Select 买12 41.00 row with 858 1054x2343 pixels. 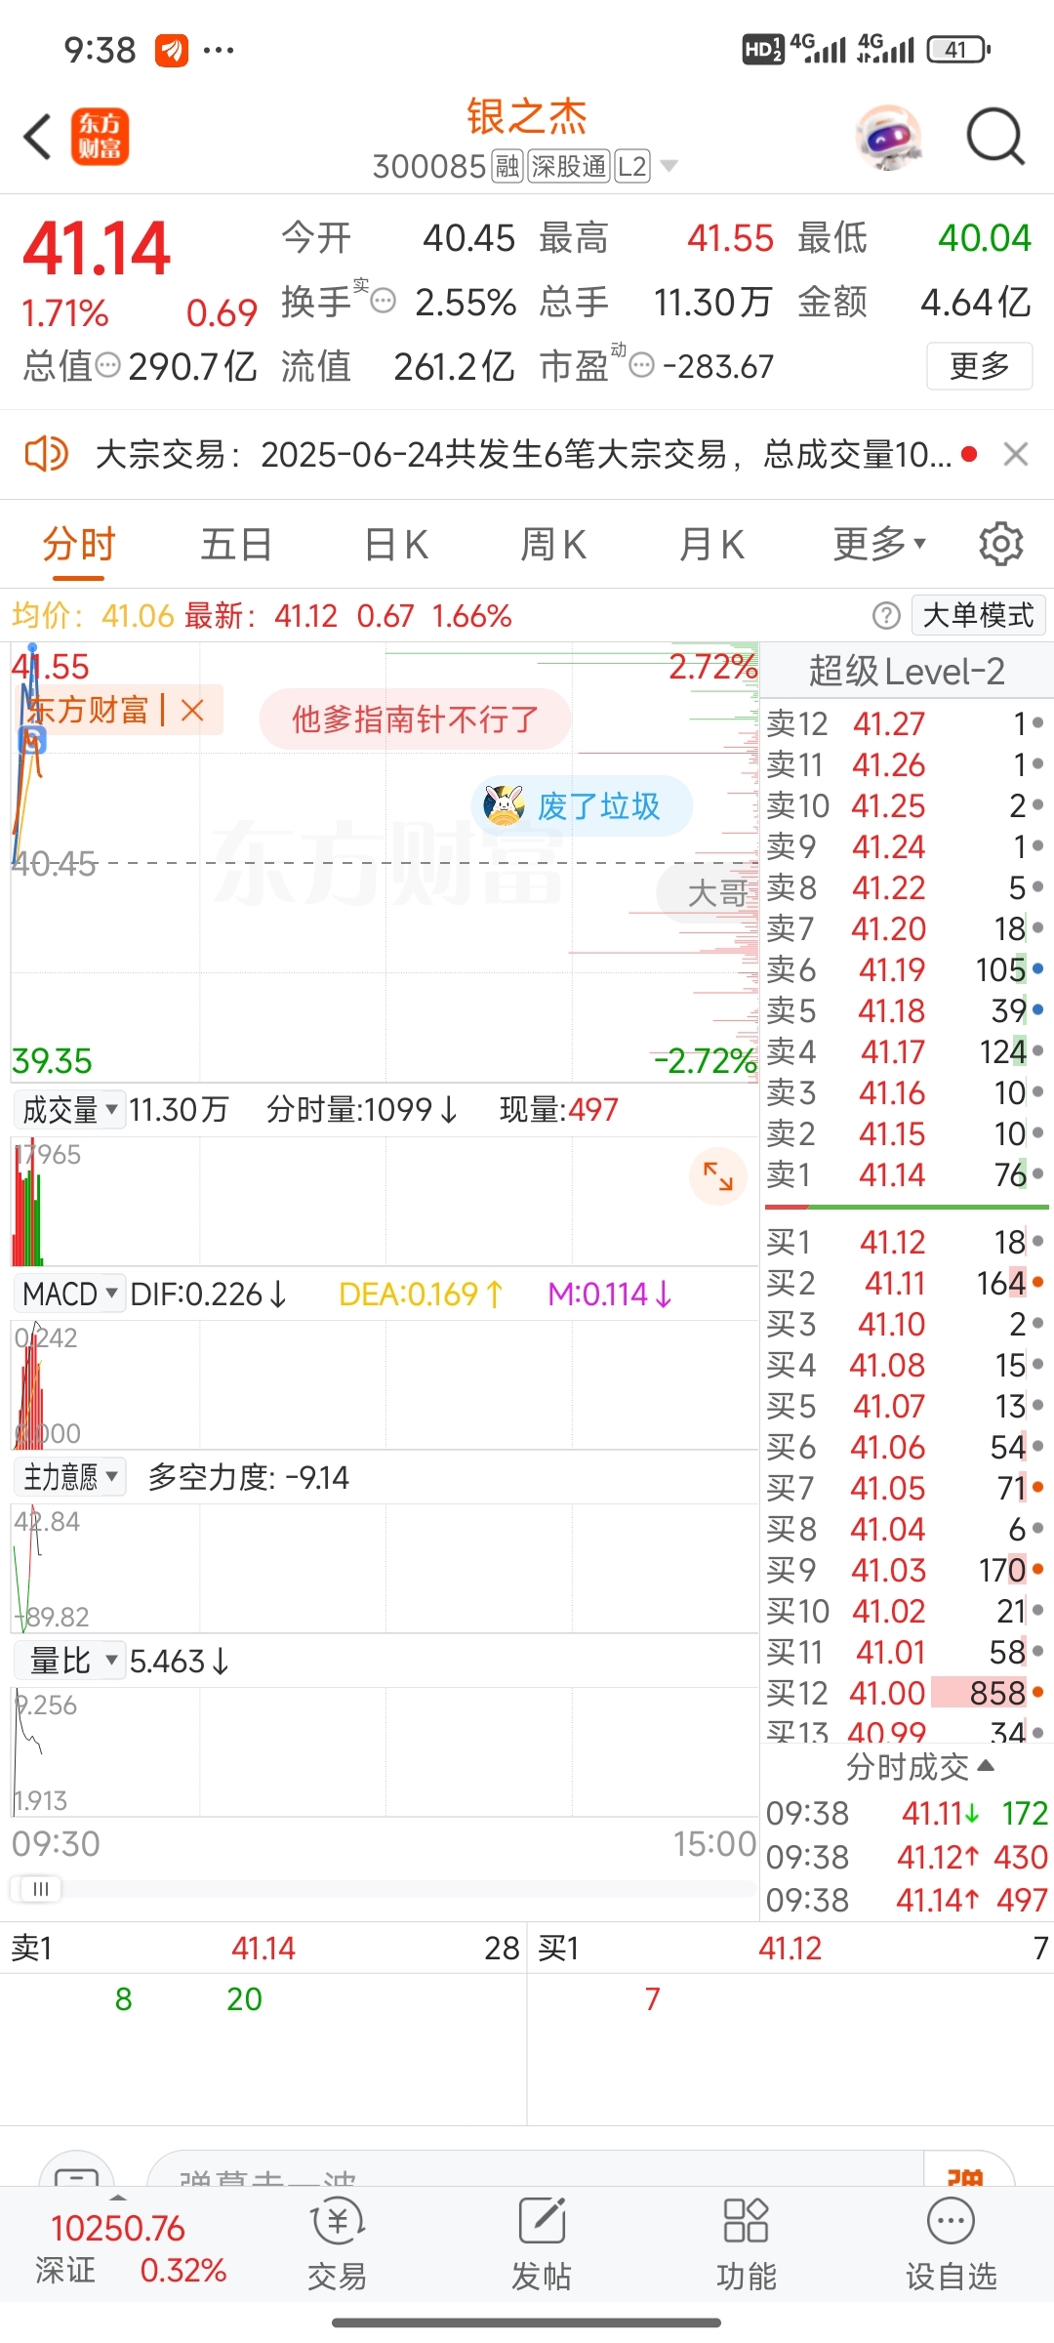point(907,1693)
